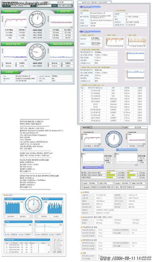Click the 6.54 Mbps download result in grey report

pyautogui.click(x=96, y=39)
